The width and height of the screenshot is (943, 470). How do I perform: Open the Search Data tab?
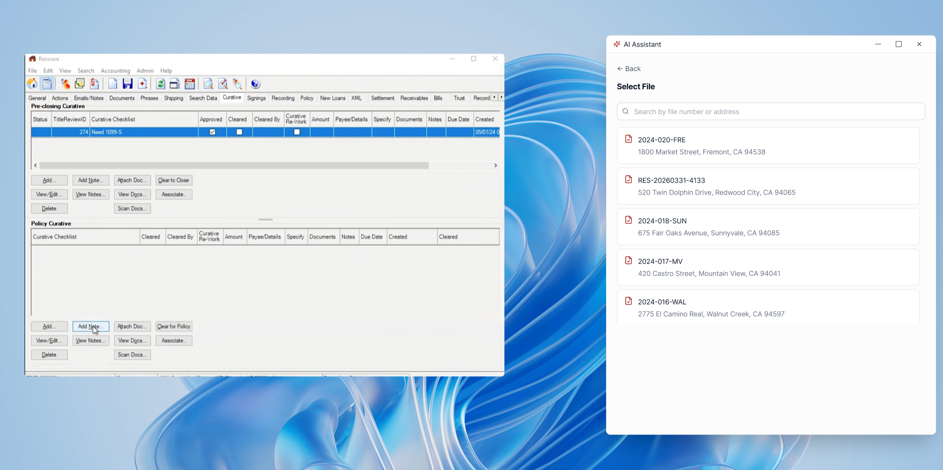coord(203,98)
